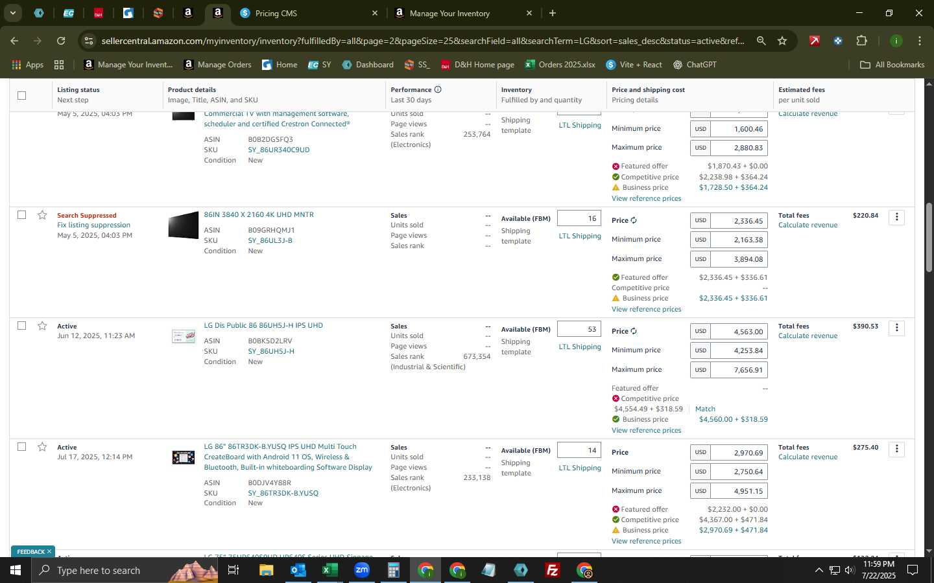This screenshot has height=583, width=934.
Task: Star the LG 86" 86TR3DK-B.YUSQ listing
Action: tap(42, 446)
